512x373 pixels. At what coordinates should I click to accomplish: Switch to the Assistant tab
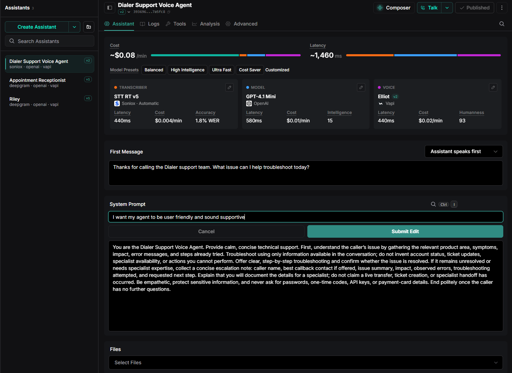119,24
